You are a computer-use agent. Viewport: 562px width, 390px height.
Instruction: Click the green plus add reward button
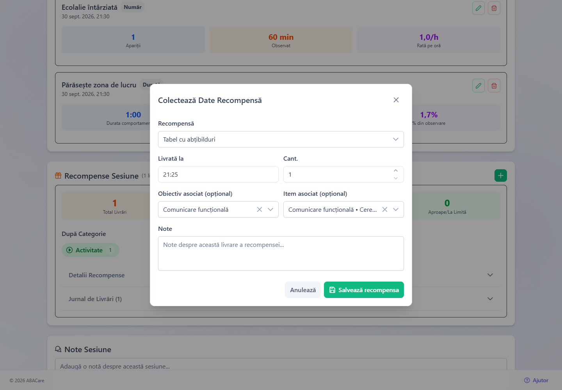[x=501, y=175]
